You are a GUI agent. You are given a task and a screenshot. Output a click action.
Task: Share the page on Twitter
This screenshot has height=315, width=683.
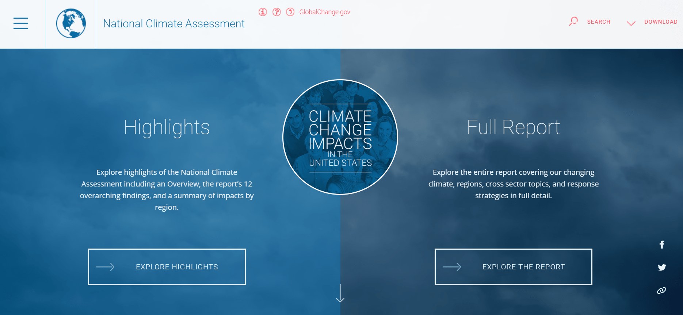(x=661, y=268)
